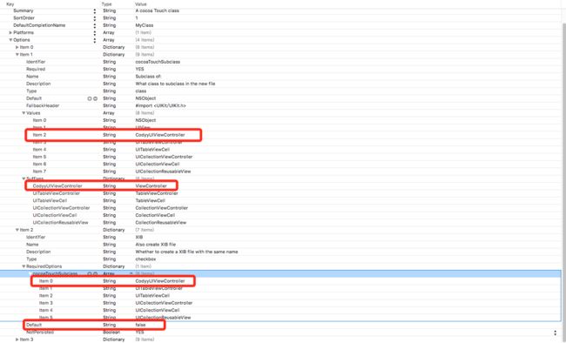Click the Type column header
Image resolution: width=566 pixels, height=343 pixels.
pos(106,4)
